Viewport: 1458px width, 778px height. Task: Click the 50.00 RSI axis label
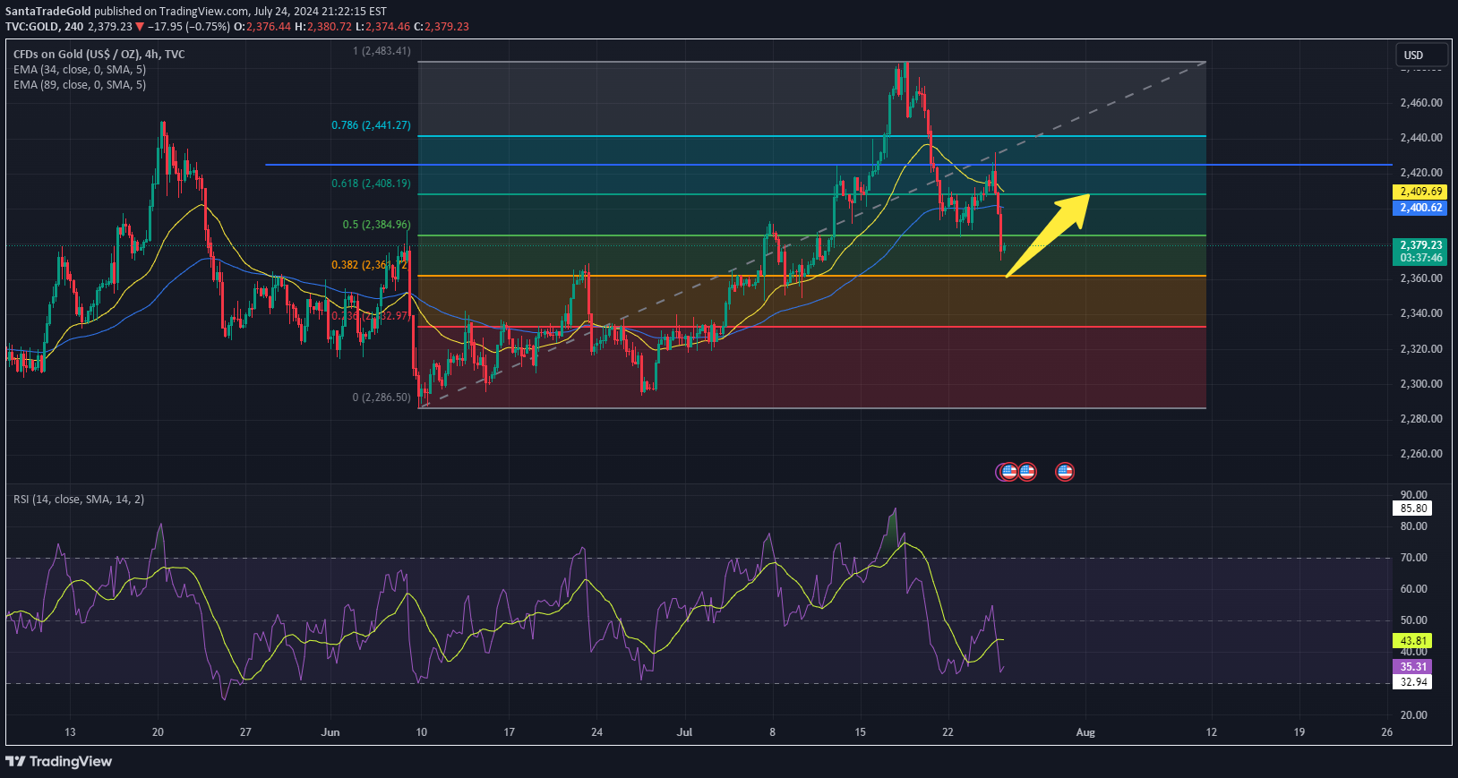(x=1414, y=620)
